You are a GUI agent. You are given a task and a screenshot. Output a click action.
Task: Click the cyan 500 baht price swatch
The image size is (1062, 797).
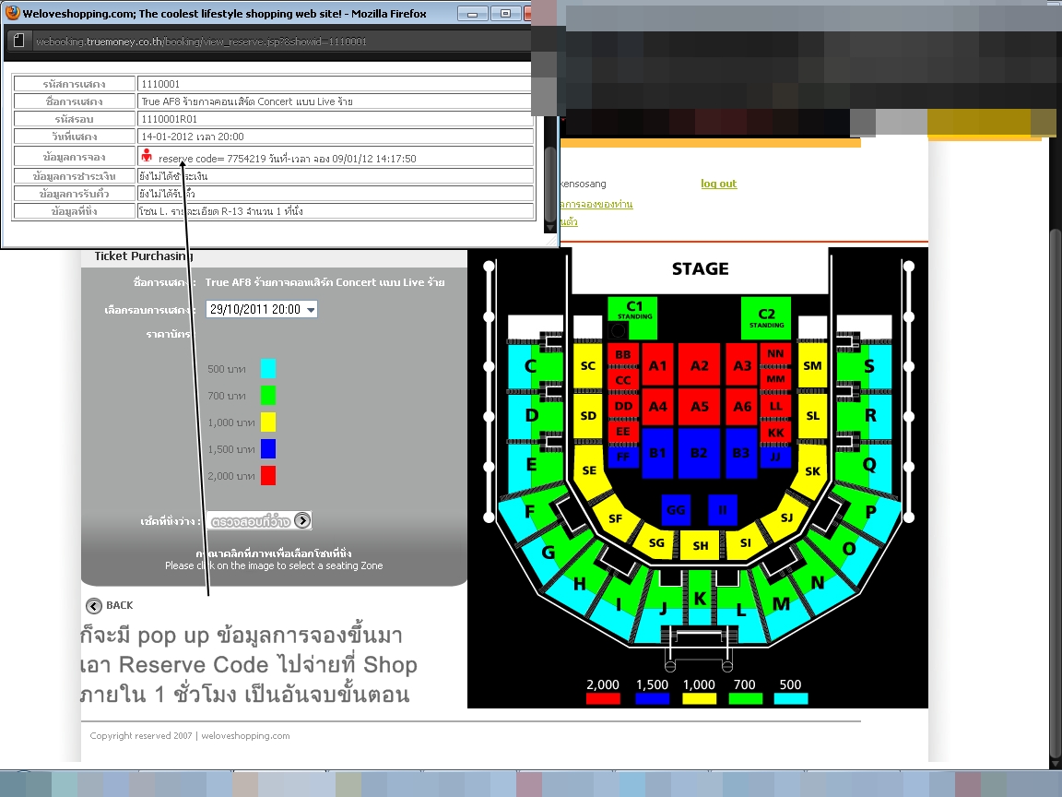pos(268,369)
